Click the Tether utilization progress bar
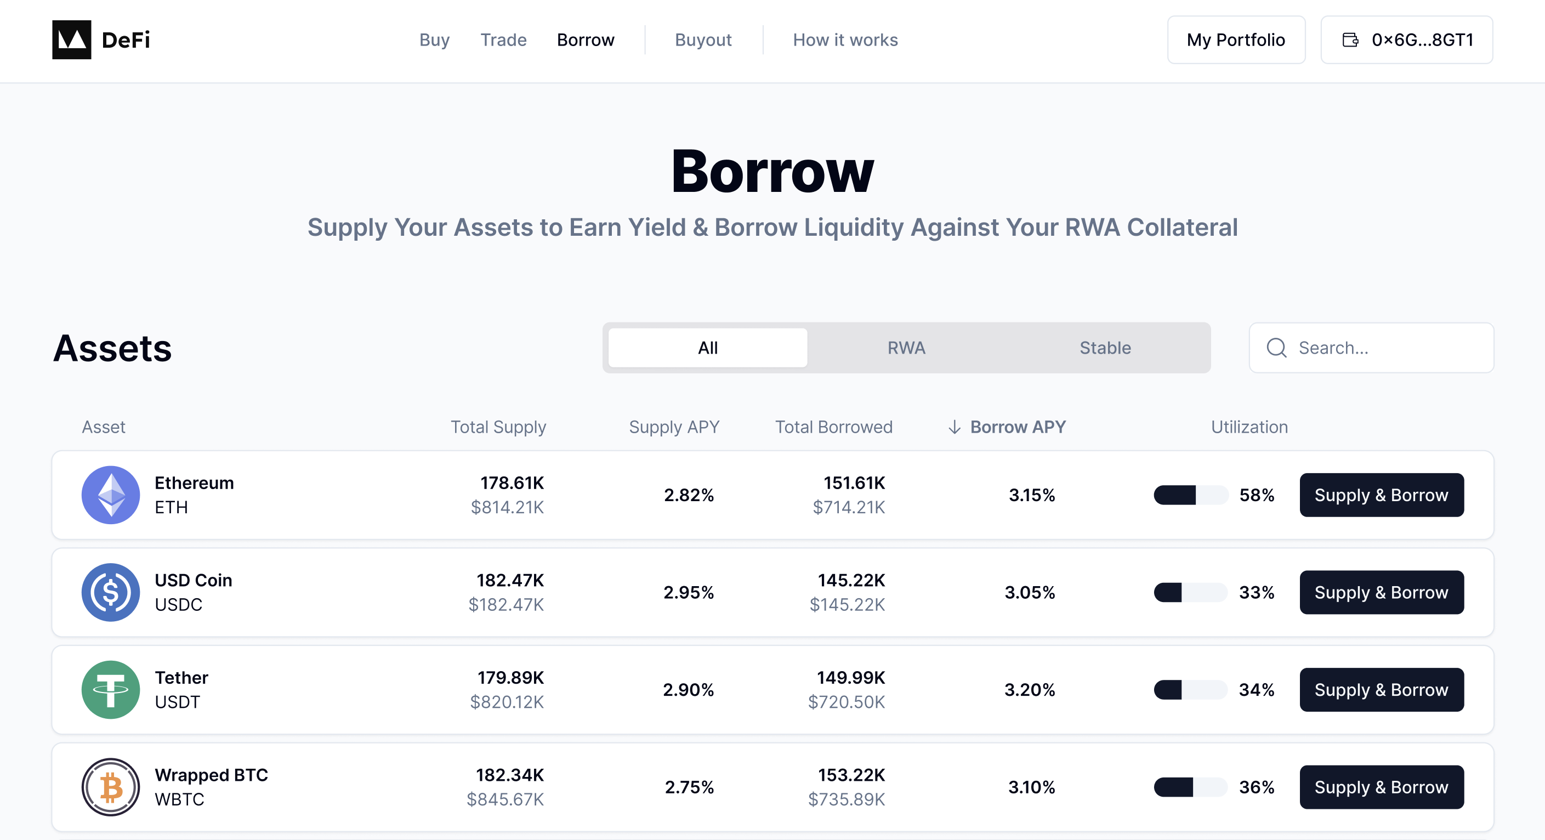Viewport: 1545px width, 840px height. [x=1190, y=689]
